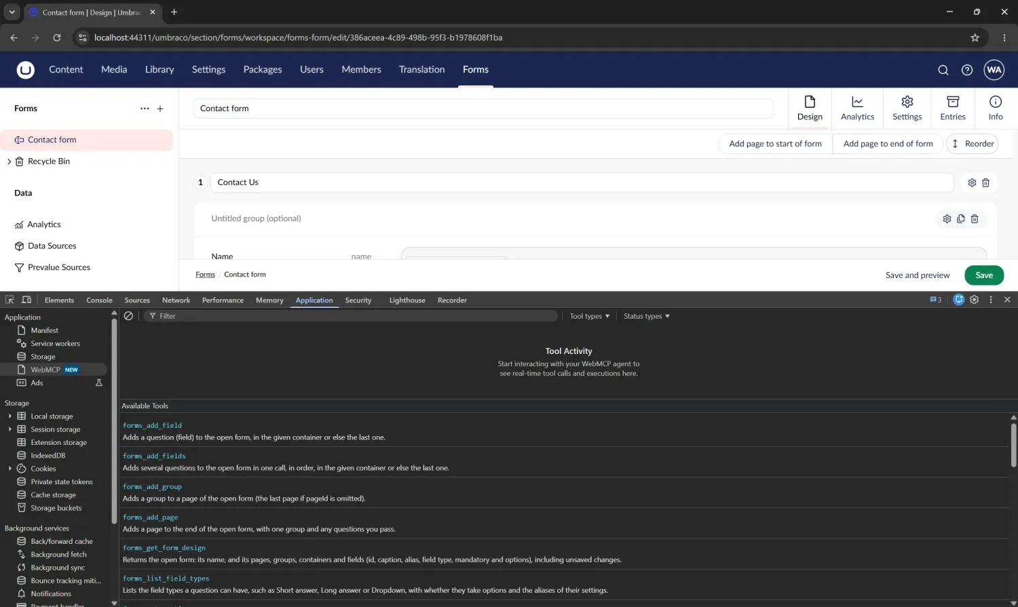The height and width of the screenshot is (607, 1018).
Task: Delete the Contact Us page trash icon
Action: pos(986,182)
